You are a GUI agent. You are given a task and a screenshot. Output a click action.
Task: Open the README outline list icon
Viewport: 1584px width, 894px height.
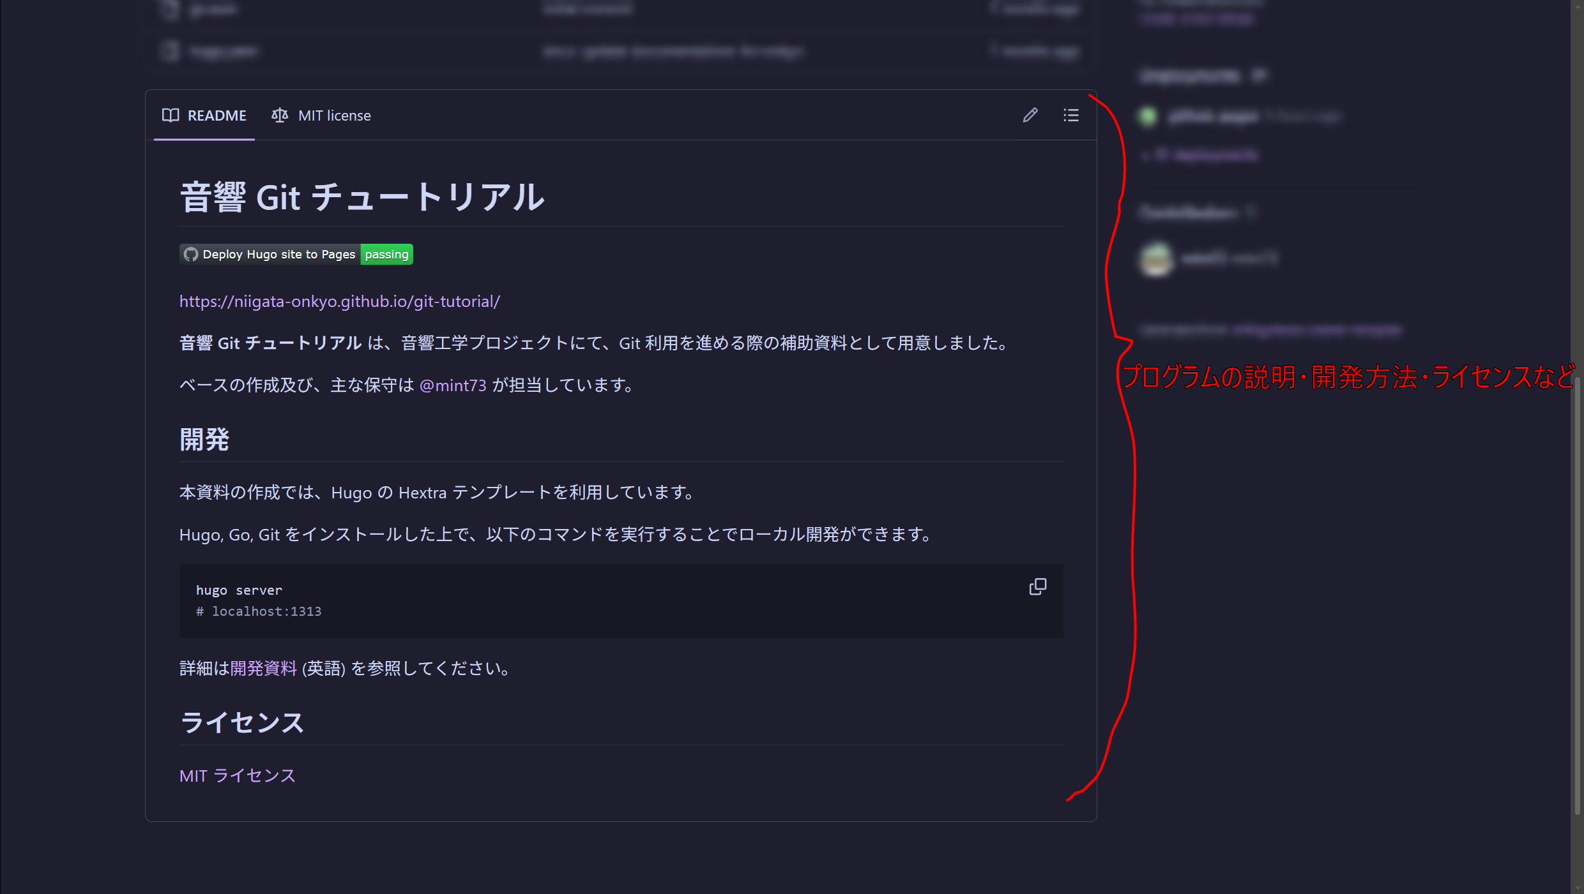coord(1070,115)
